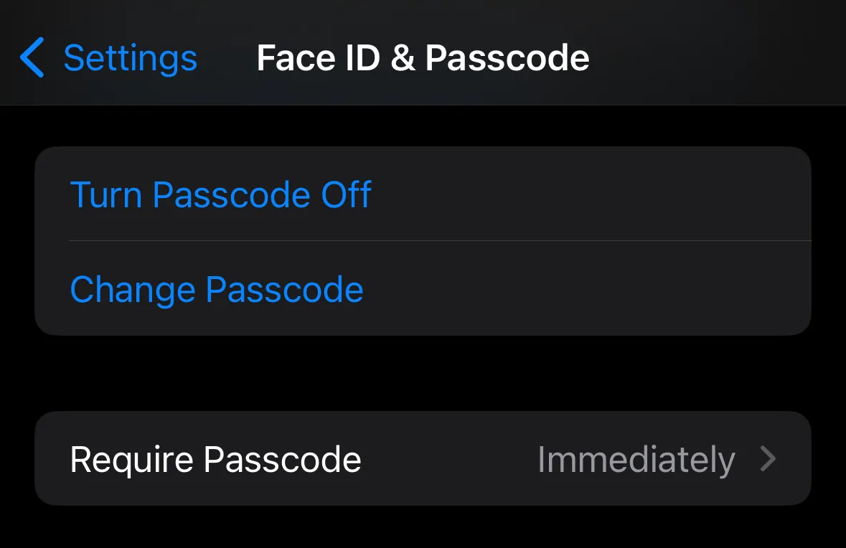Open the Require Passcode timing selector
This screenshot has height=548, width=846.
click(x=423, y=459)
